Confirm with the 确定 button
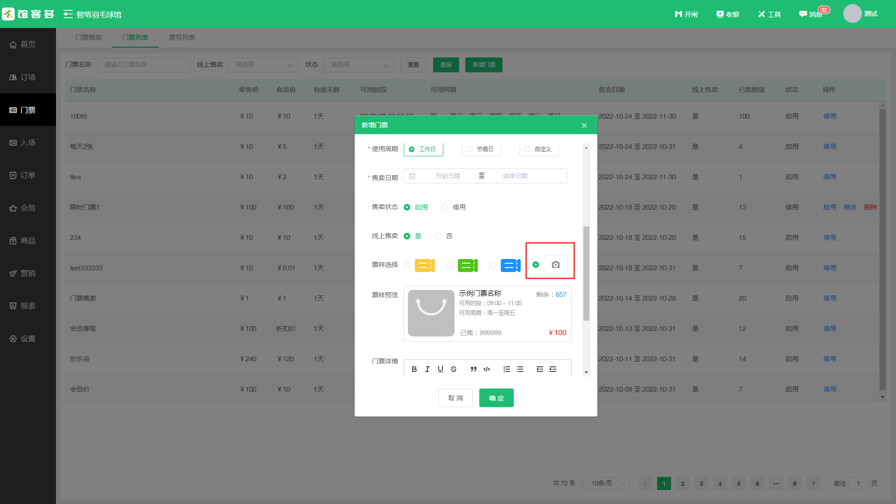Screen dimensions: 896x504 point(496,398)
